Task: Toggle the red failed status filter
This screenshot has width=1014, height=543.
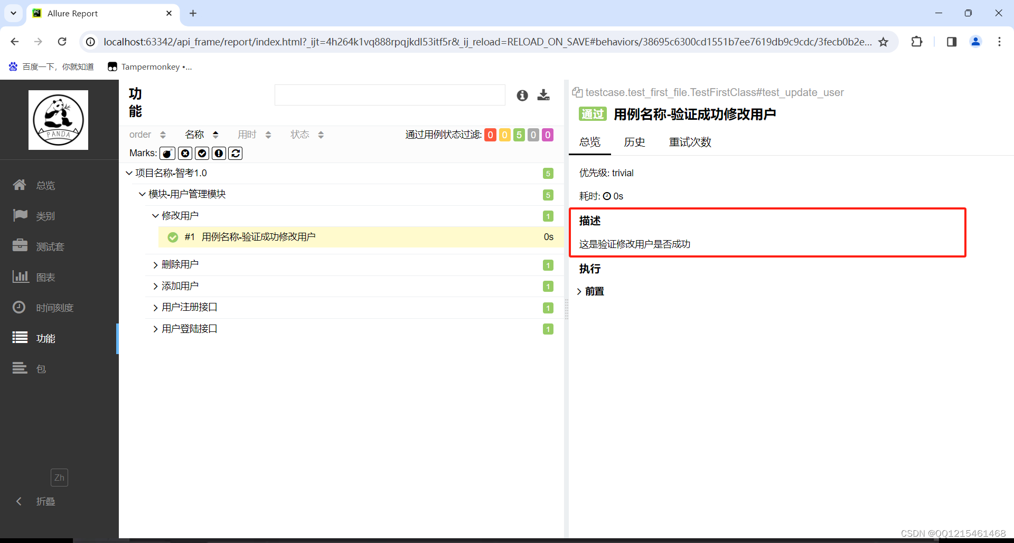Action: point(490,135)
